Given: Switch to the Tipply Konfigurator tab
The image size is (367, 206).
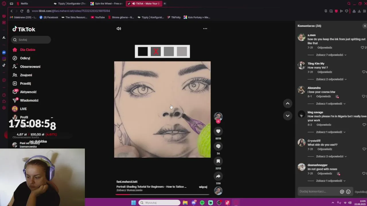Looking at the screenshot, I should (70, 3).
